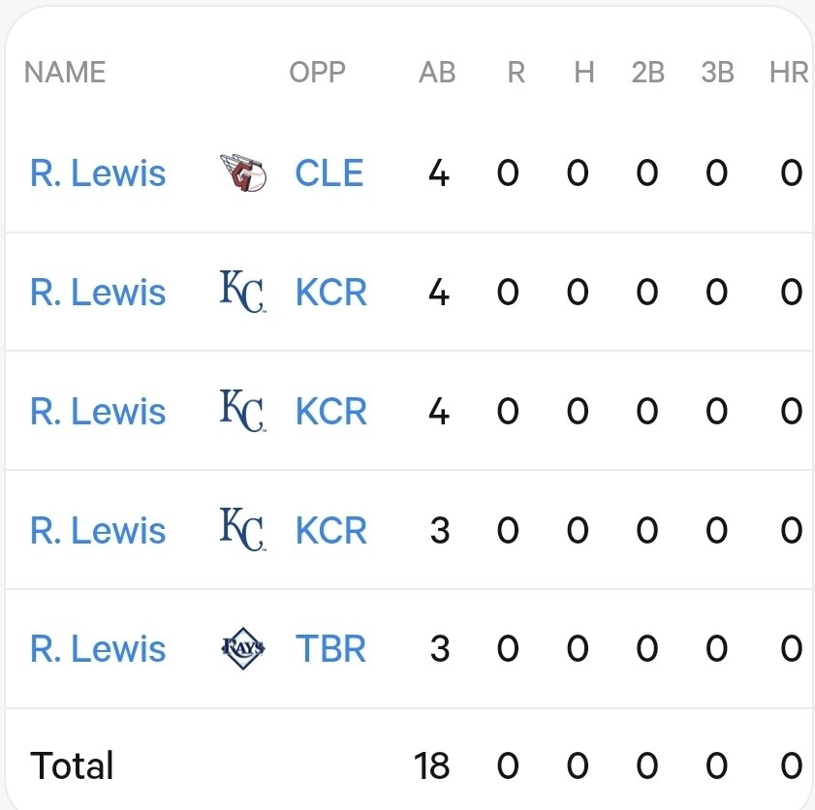The height and width of the screenshot is (810, 815).
Task: Open the TBR opponent link
Action: (x=330, y=648)
